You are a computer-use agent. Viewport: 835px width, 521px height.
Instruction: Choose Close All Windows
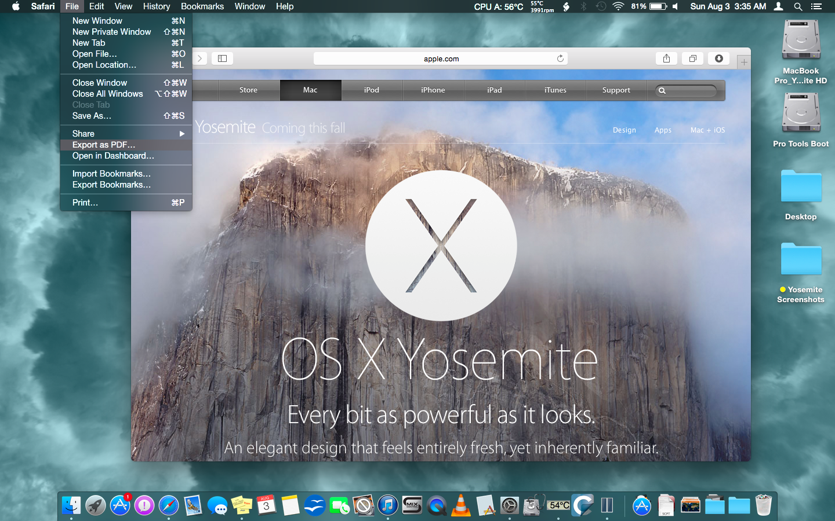(126, 94)
